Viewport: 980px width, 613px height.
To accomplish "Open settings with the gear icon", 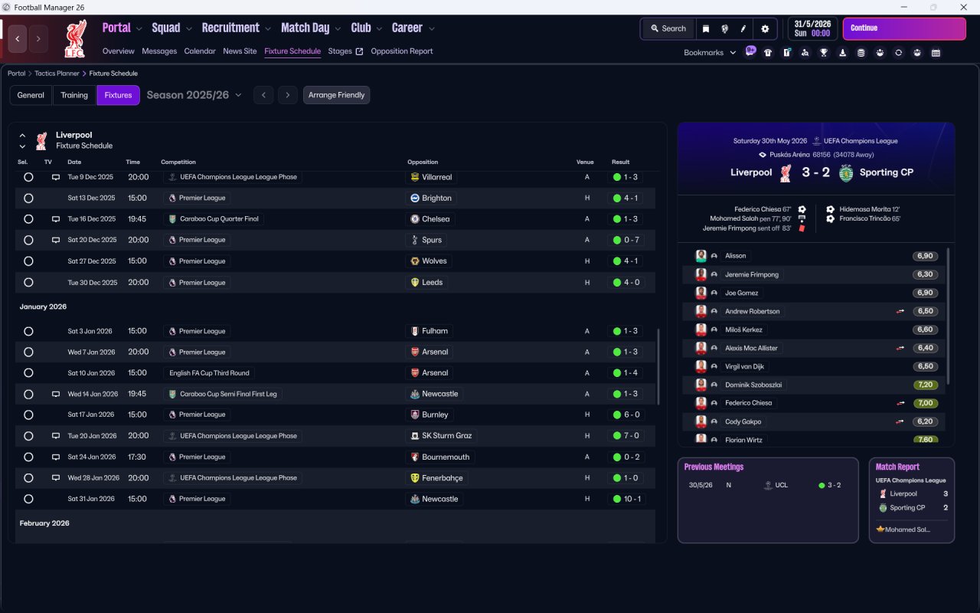I will pos(764,28).
